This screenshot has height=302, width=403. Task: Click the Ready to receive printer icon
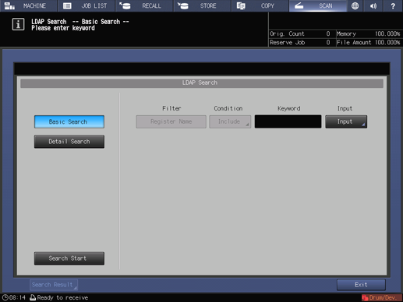coord(33,297)
